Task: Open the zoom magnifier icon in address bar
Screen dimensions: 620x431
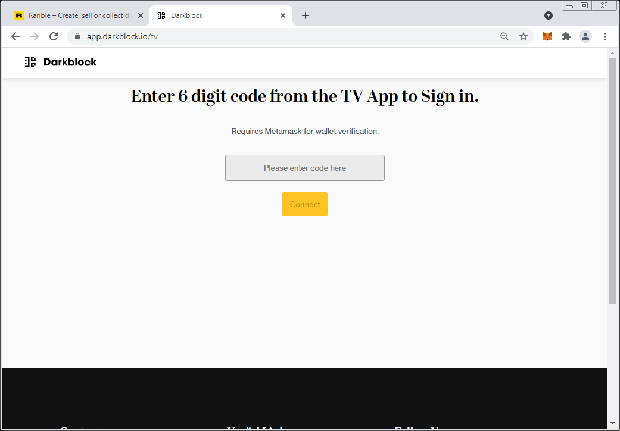Action: click(x=504, y=36)
